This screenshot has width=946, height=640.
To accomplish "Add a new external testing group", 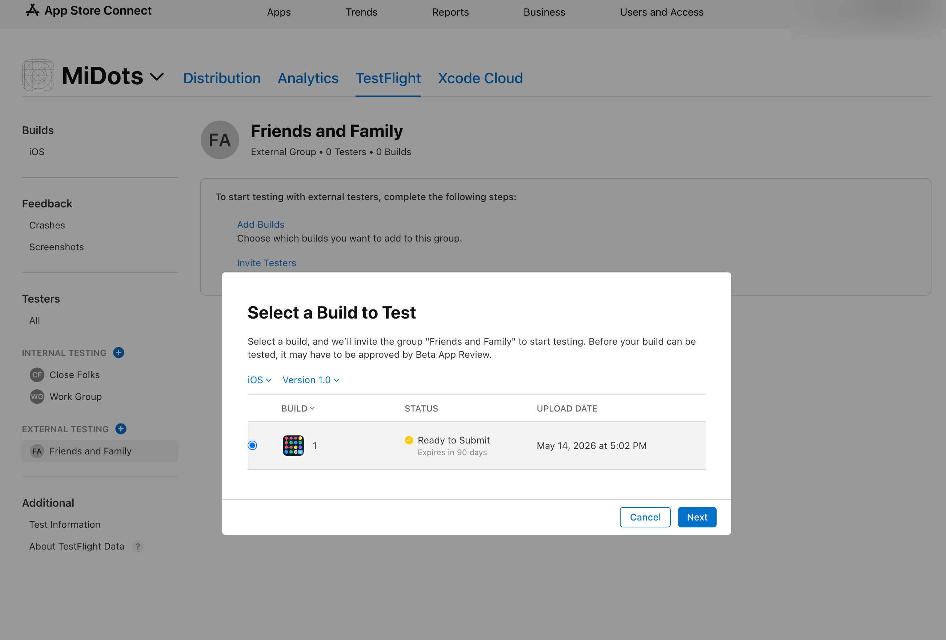I will click(x=121, y=429).
